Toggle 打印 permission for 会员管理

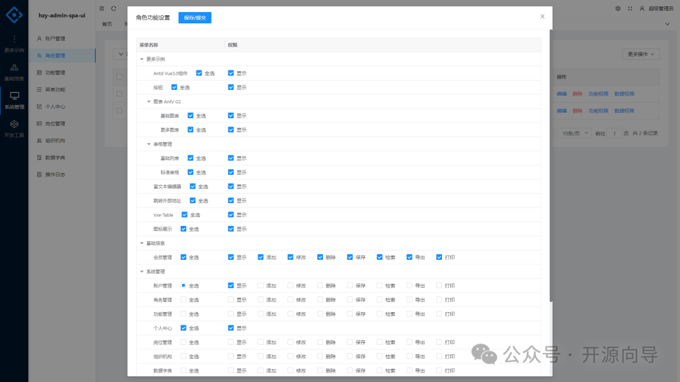[439, 257]
